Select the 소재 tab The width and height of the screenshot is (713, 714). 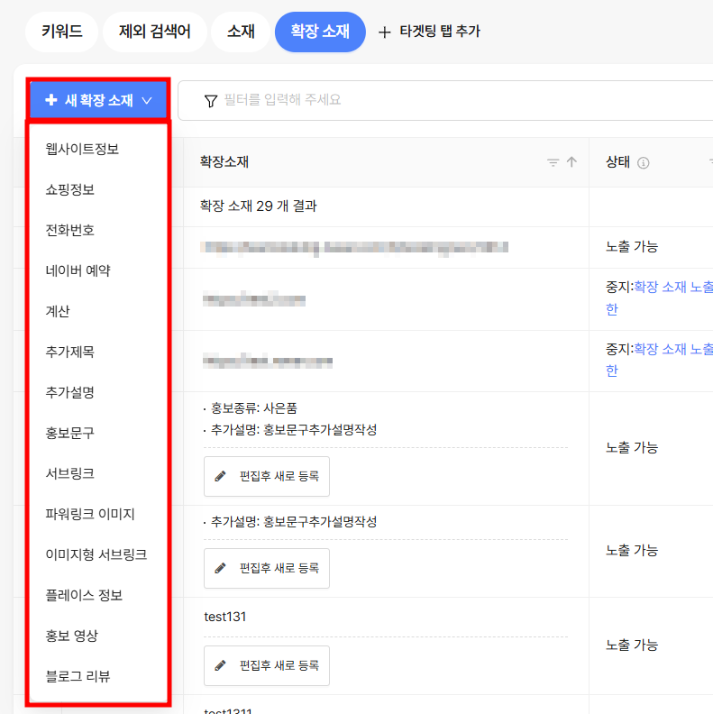(241, 32)
